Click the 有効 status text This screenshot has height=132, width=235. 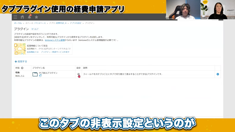(17, 73)
